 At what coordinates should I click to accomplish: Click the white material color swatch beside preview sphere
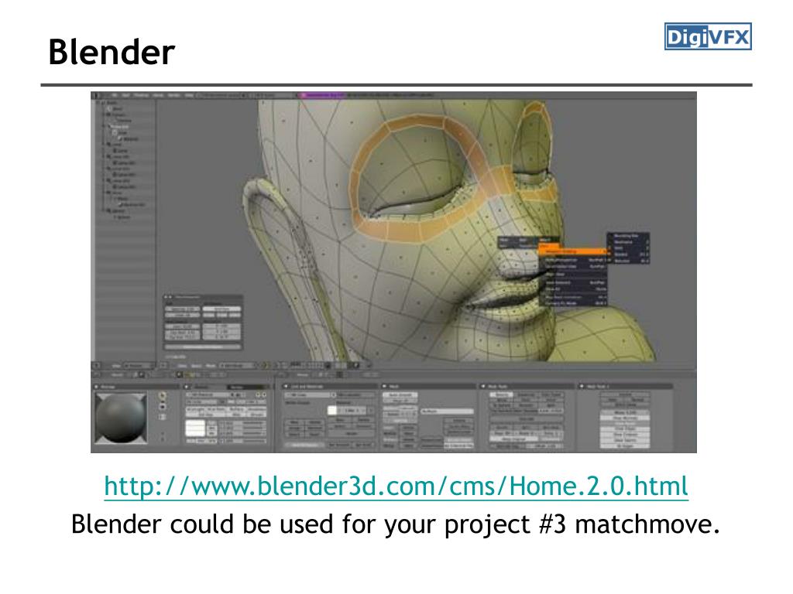(x=194, y=428)
